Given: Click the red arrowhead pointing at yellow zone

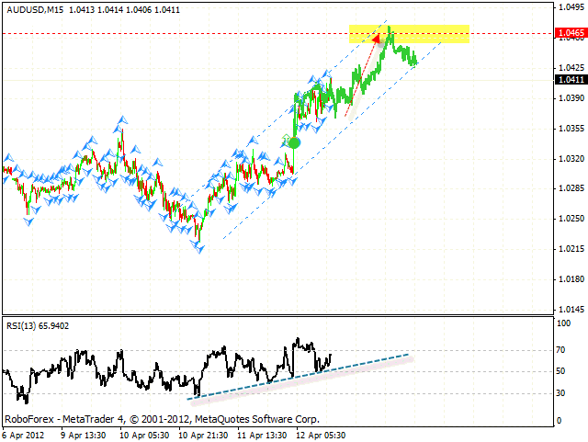Looking at the screenshot, I should [x=376, y=40].
